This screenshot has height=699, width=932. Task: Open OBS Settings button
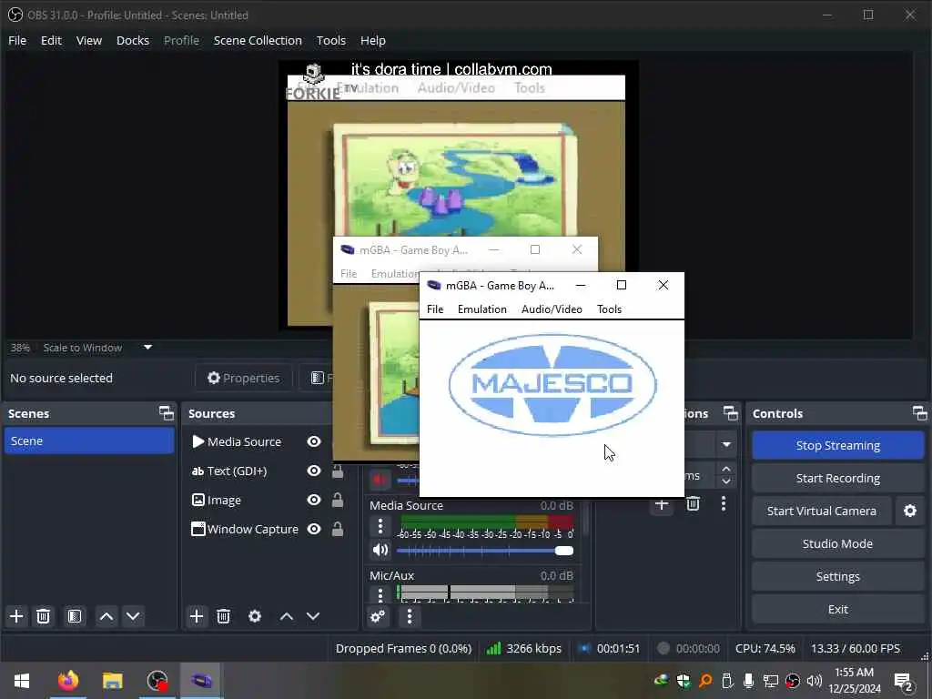tap(838, 576)
